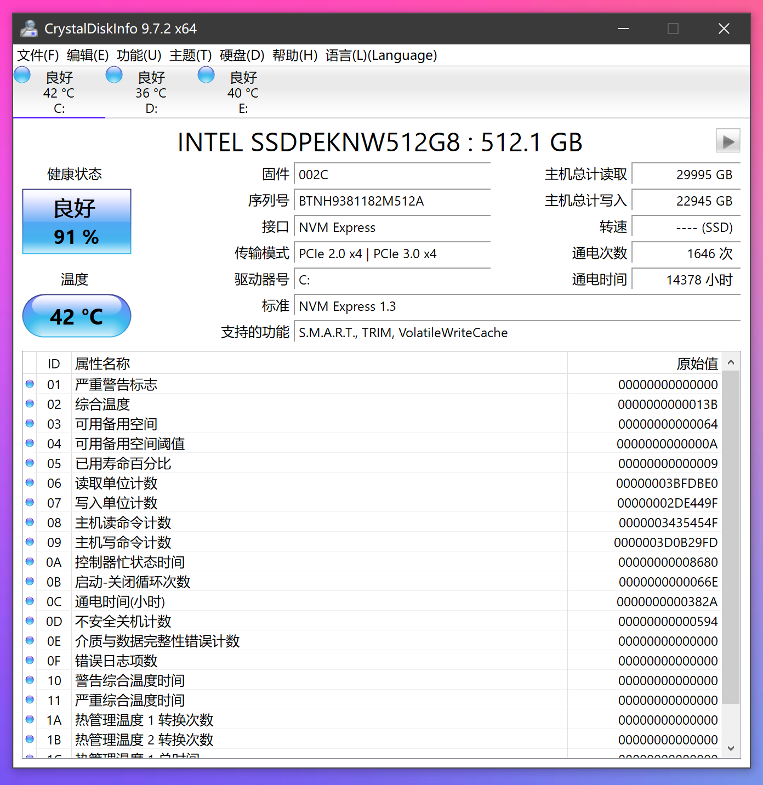Image resolution: width=763 pixels, height=785 pixels.
Task: Click the C: drive health status circle
Action: click(x=22, y=74)
